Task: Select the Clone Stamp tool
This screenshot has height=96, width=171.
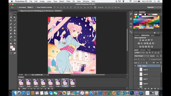Action: (x=11, y=27)
